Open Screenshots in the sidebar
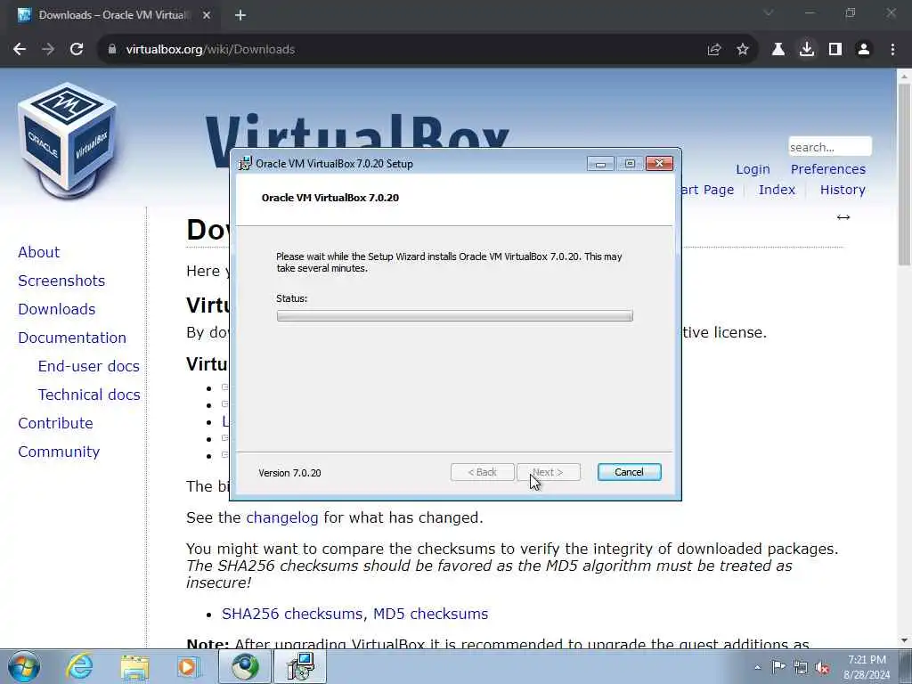 (x=61, y=281)
